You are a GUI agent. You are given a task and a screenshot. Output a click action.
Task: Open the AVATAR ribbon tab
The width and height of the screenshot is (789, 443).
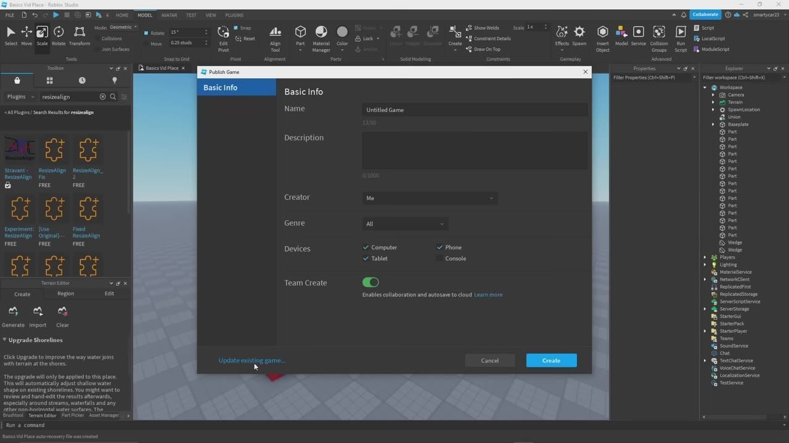[x=169, y=15]
